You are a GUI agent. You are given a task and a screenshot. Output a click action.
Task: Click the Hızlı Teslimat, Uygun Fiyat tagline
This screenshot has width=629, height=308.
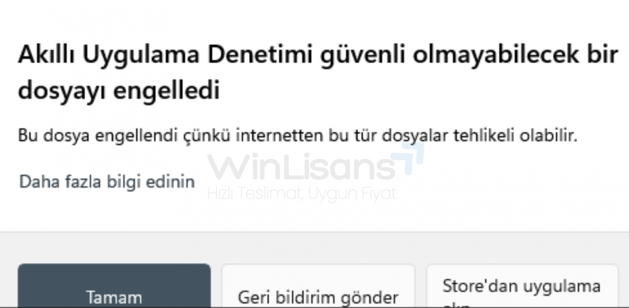tap(302, 194)
